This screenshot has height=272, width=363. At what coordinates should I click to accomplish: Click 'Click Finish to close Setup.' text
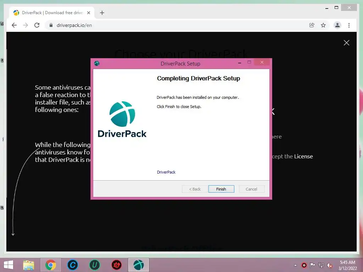179,107
